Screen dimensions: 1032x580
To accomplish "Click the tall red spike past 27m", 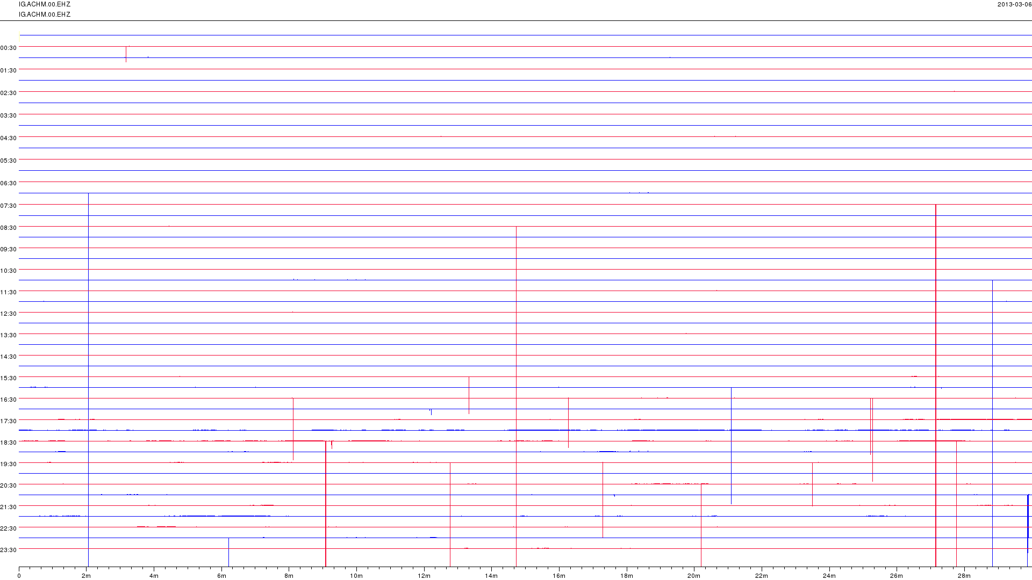I will pyautogui.click(x=936, y=385).
